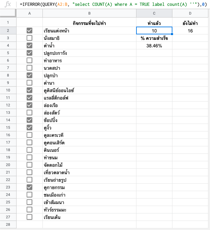
Task: Check the checkbox for ดินเนอร์
Action: tap(29, 150)
